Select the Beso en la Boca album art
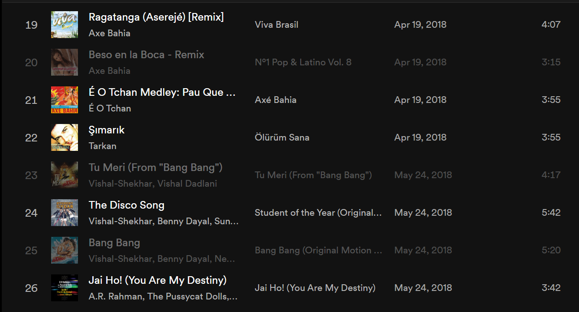Screen dimensions: 579x312 click(x=65, y=62)
